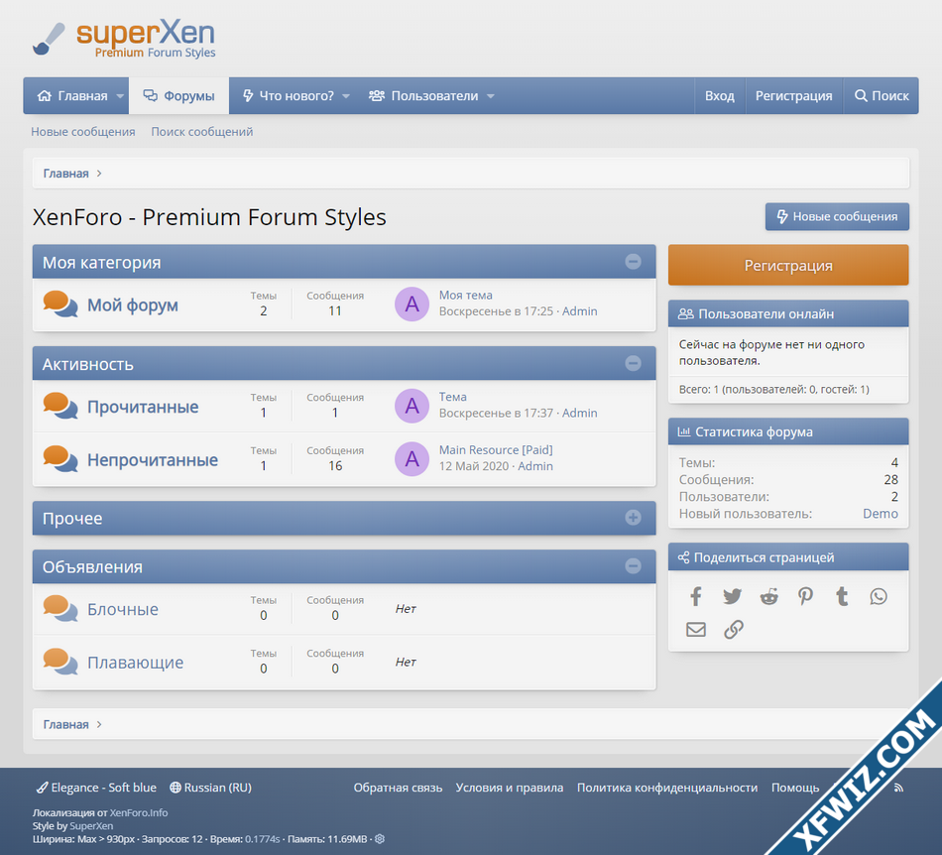Image resolution: width=942 pixels, height=855 pixels.
Task: Open RSS feed icon in footer
Action: (x=898, y=788)
